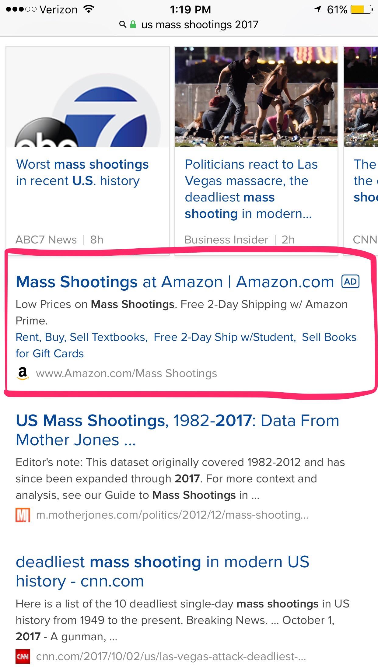The image size is (378, 672).
Task: Open the 'Mass Shootings at Amazon' ad title
Action: [175, 282]
